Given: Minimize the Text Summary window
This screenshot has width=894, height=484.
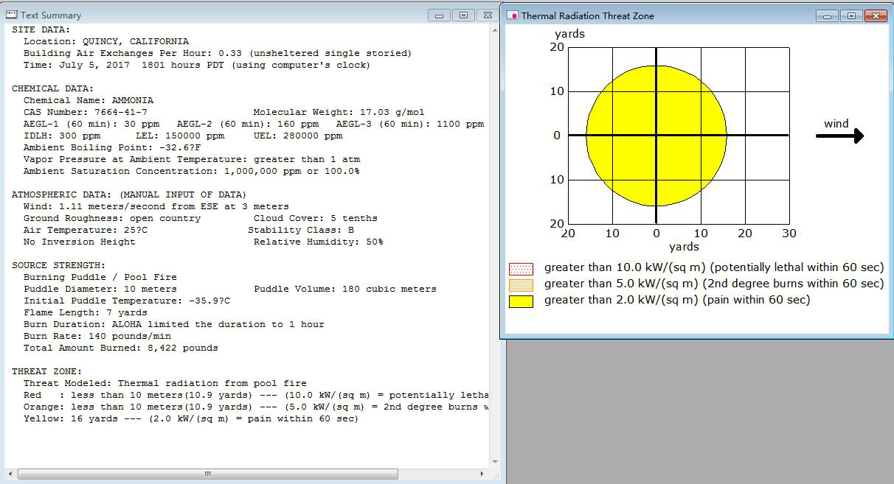Looking at the screenshot, I should (440, 15).
